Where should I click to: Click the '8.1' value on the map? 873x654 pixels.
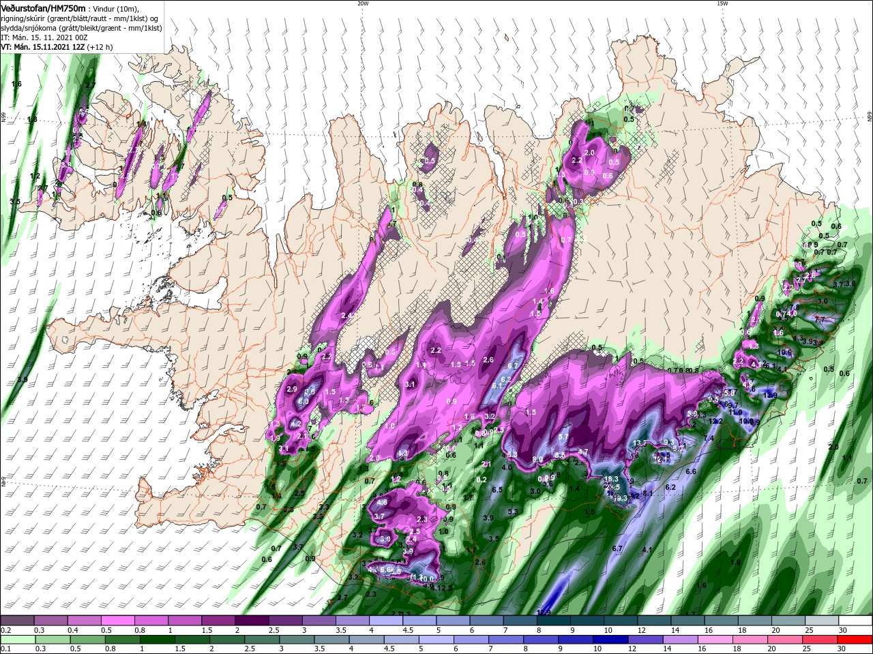click(x=648, y=493)
